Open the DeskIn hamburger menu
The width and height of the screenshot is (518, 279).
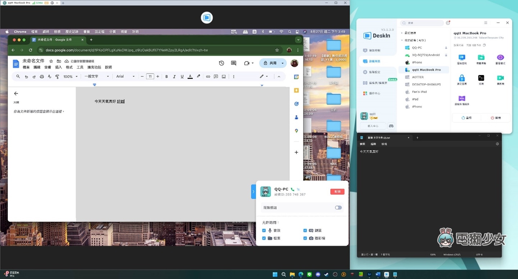point(486,23)
